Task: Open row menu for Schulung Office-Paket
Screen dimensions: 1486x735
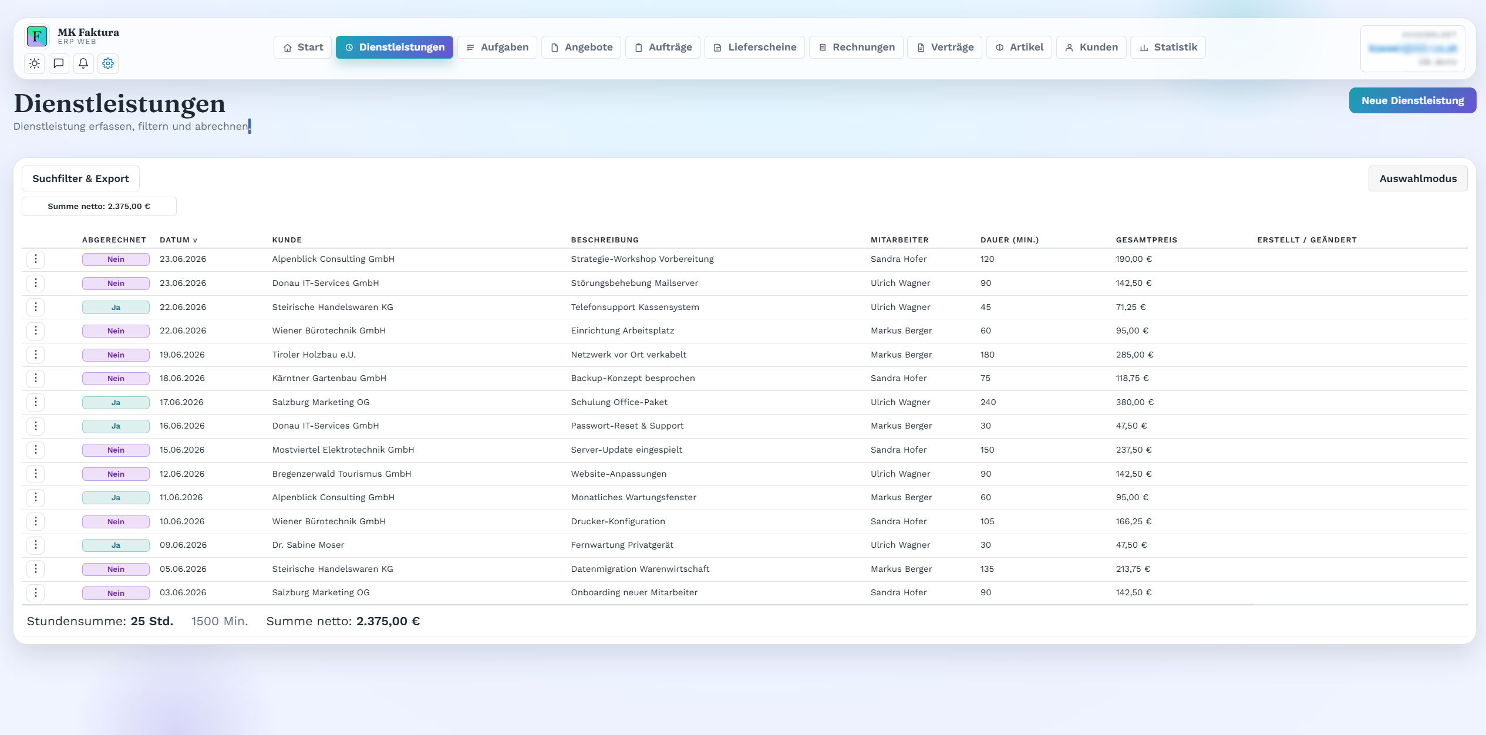Action: [36, 402]
